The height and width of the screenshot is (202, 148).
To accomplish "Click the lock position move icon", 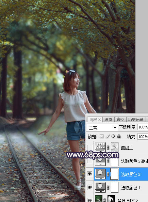I will pos(113,136).
